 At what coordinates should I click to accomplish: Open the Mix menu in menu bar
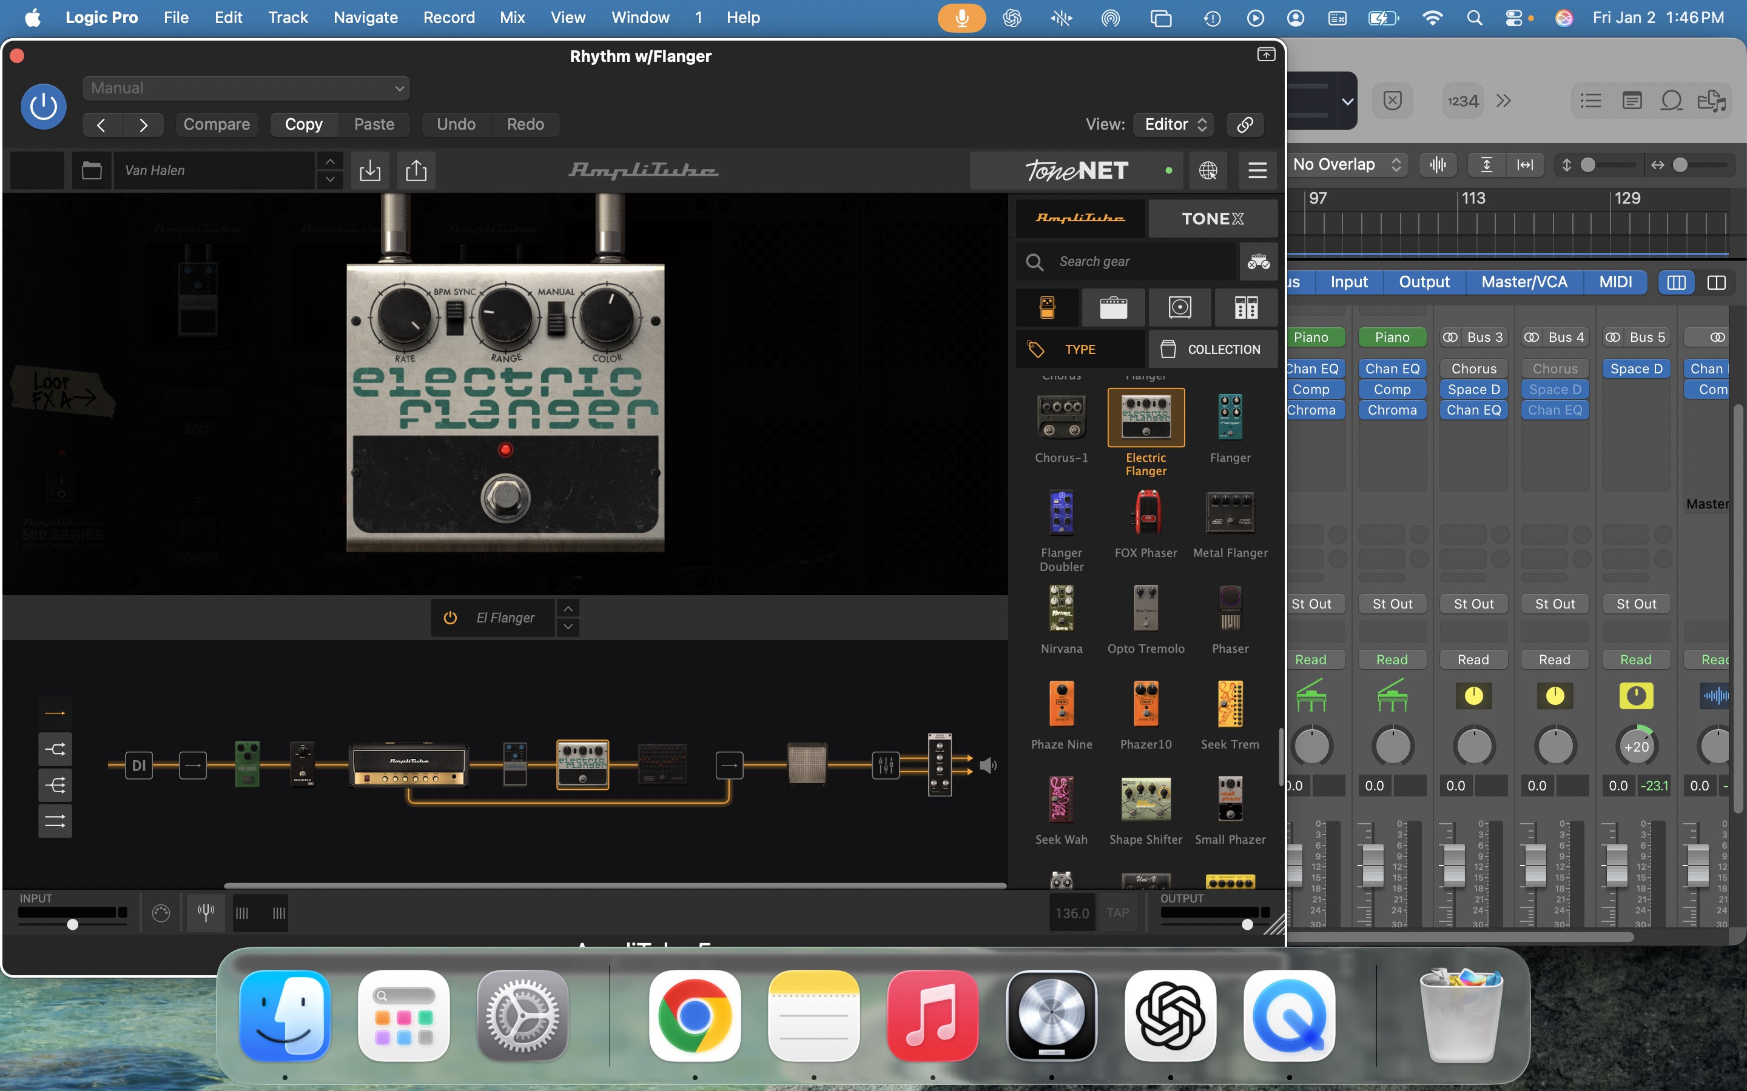point(512,18)
